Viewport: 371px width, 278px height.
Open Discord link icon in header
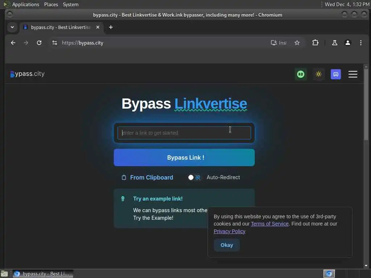point(335,74)
